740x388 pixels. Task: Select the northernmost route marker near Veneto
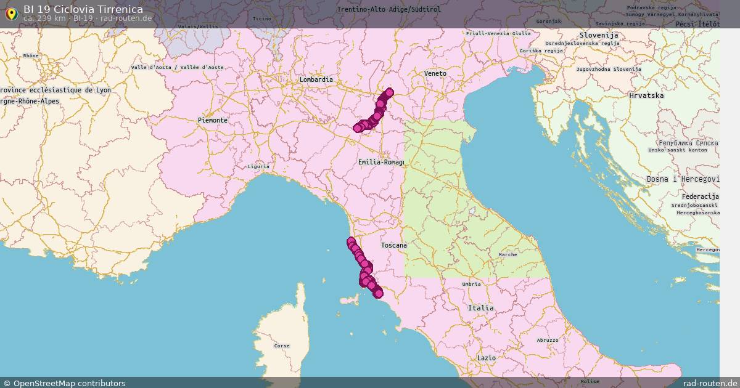pos(388,92)
